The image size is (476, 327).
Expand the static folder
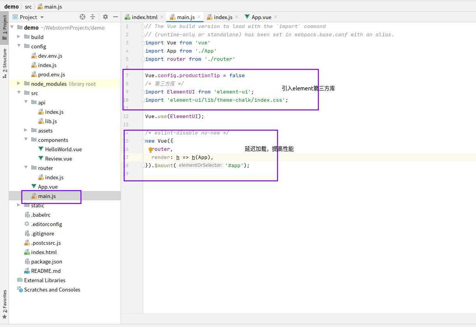tap(19, 205)
